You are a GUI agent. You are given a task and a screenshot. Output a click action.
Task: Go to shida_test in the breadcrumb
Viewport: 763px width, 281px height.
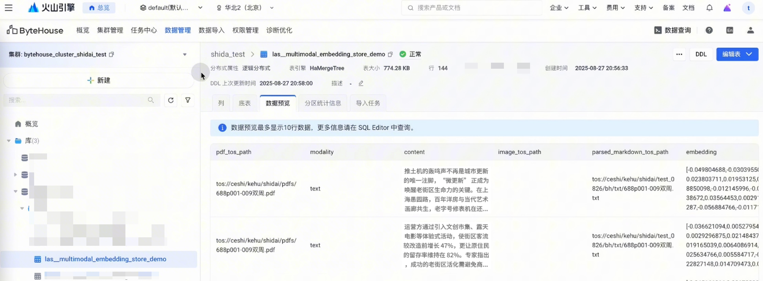coord(228,54)
